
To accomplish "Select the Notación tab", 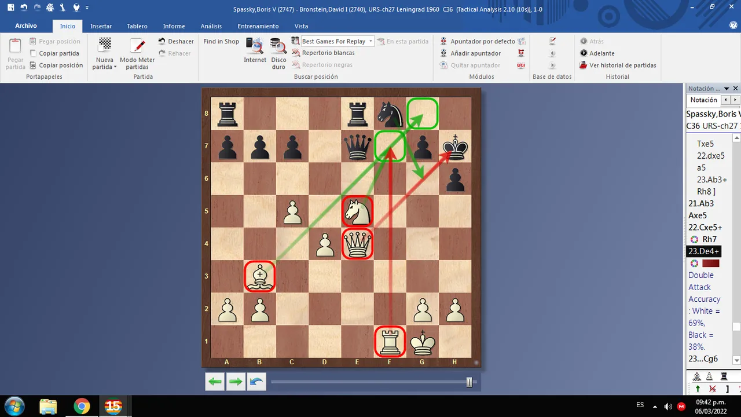I will 703,100.
